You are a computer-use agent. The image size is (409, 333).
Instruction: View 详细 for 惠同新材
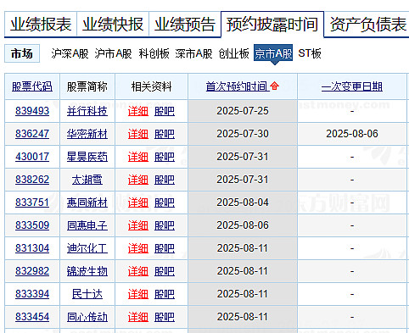(138, 203)
